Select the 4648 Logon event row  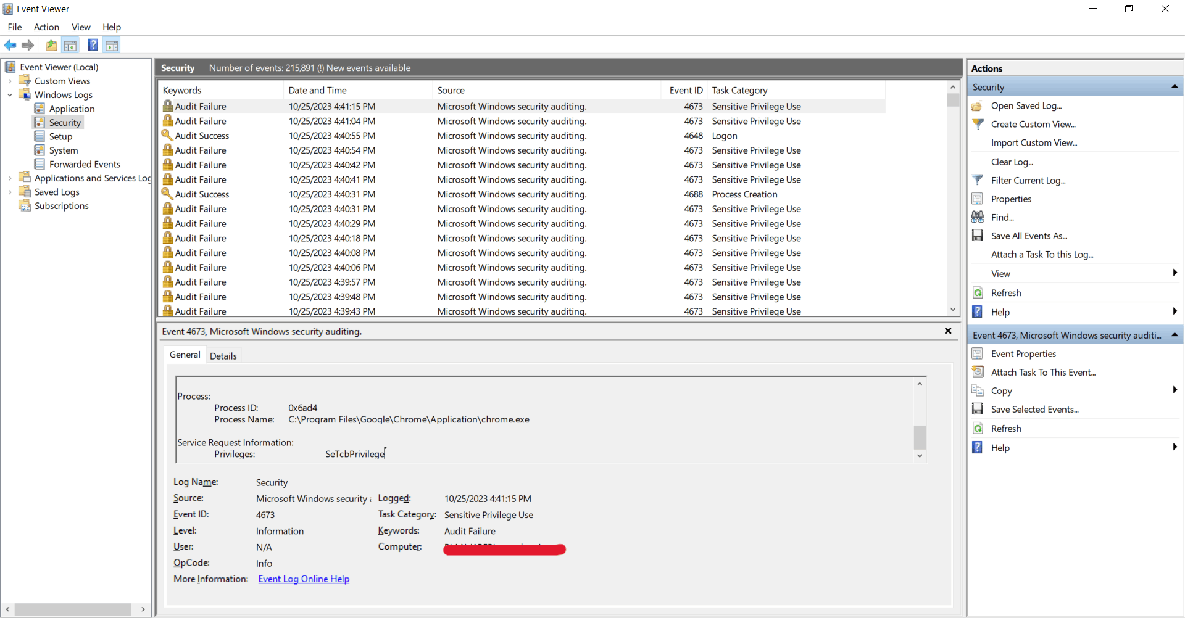point(522,136)
